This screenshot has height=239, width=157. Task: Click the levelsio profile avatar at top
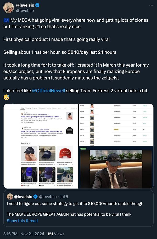coord(9,8)
